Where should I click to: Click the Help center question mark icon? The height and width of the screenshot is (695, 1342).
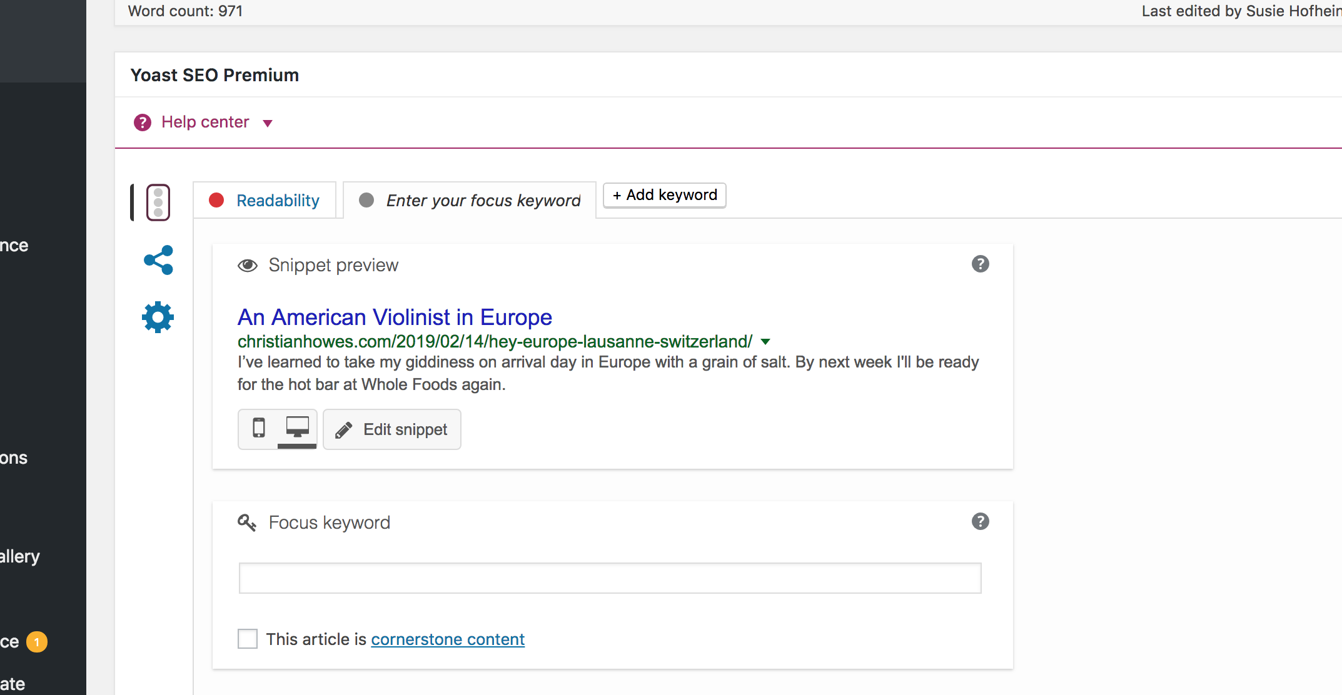143,122
